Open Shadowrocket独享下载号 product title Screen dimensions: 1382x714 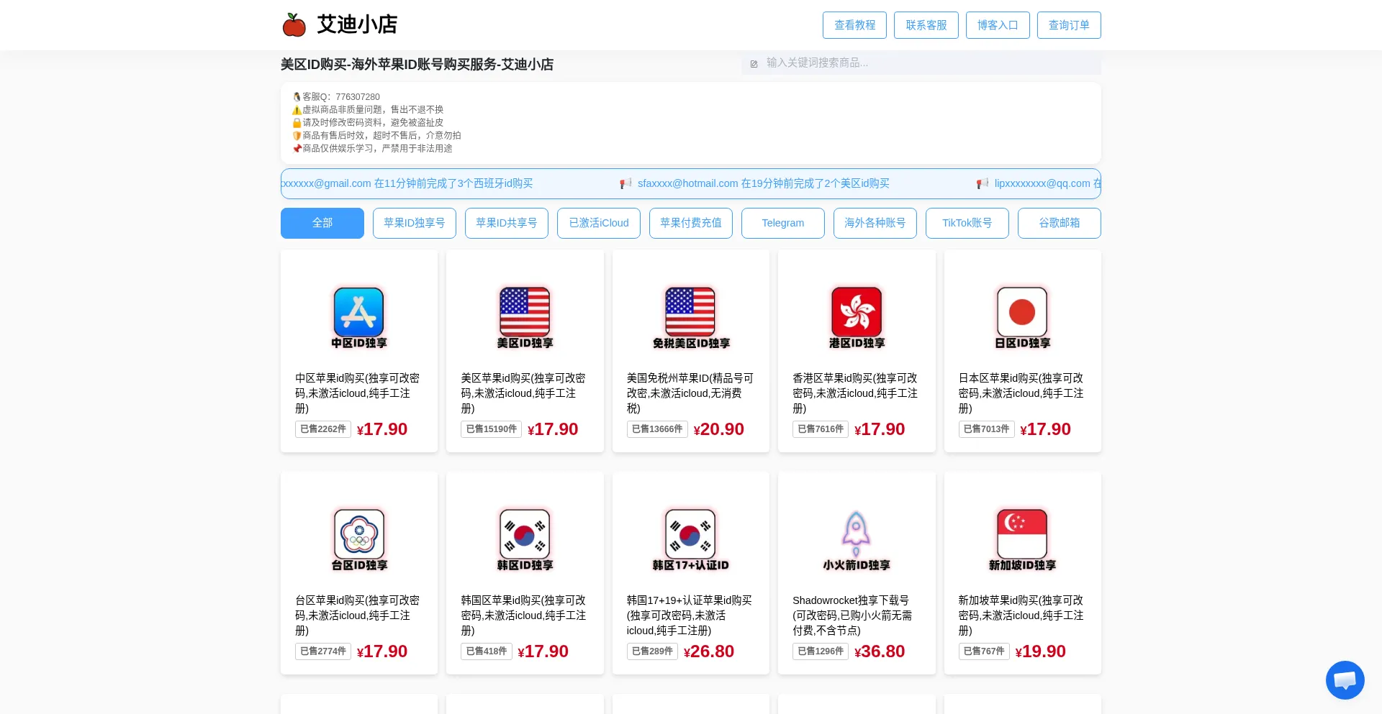click(857, 615)
